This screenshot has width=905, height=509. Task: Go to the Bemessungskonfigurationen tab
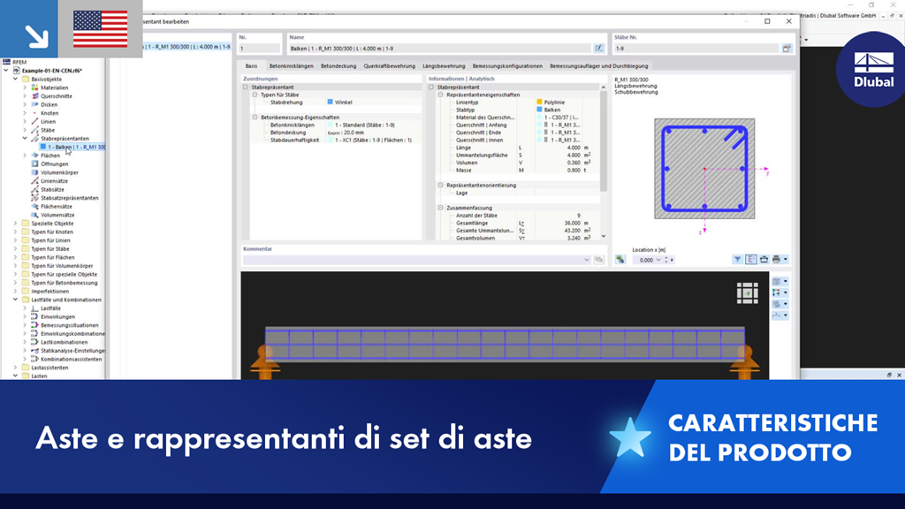pyautogui.click(x=507, y=65)
